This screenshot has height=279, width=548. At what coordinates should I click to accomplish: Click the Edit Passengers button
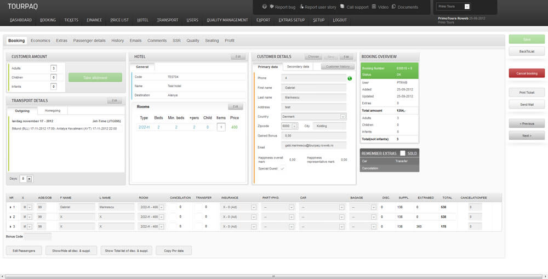tap(24, 250)
